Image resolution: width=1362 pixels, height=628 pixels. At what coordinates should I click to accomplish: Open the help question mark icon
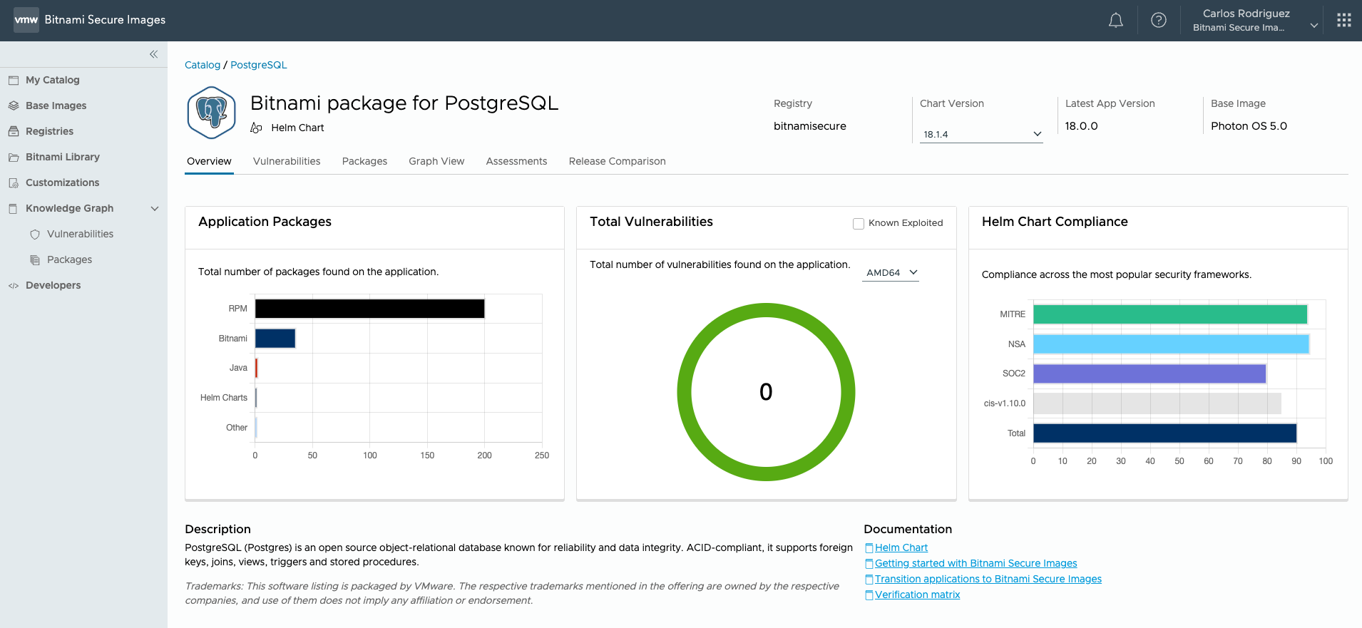pos(1159,21)
